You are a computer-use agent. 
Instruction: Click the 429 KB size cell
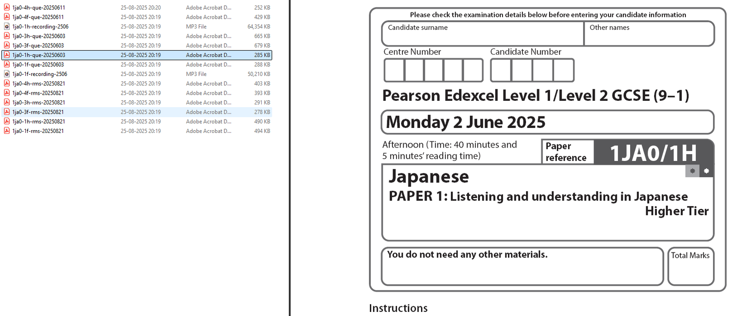tap(262, 17)
